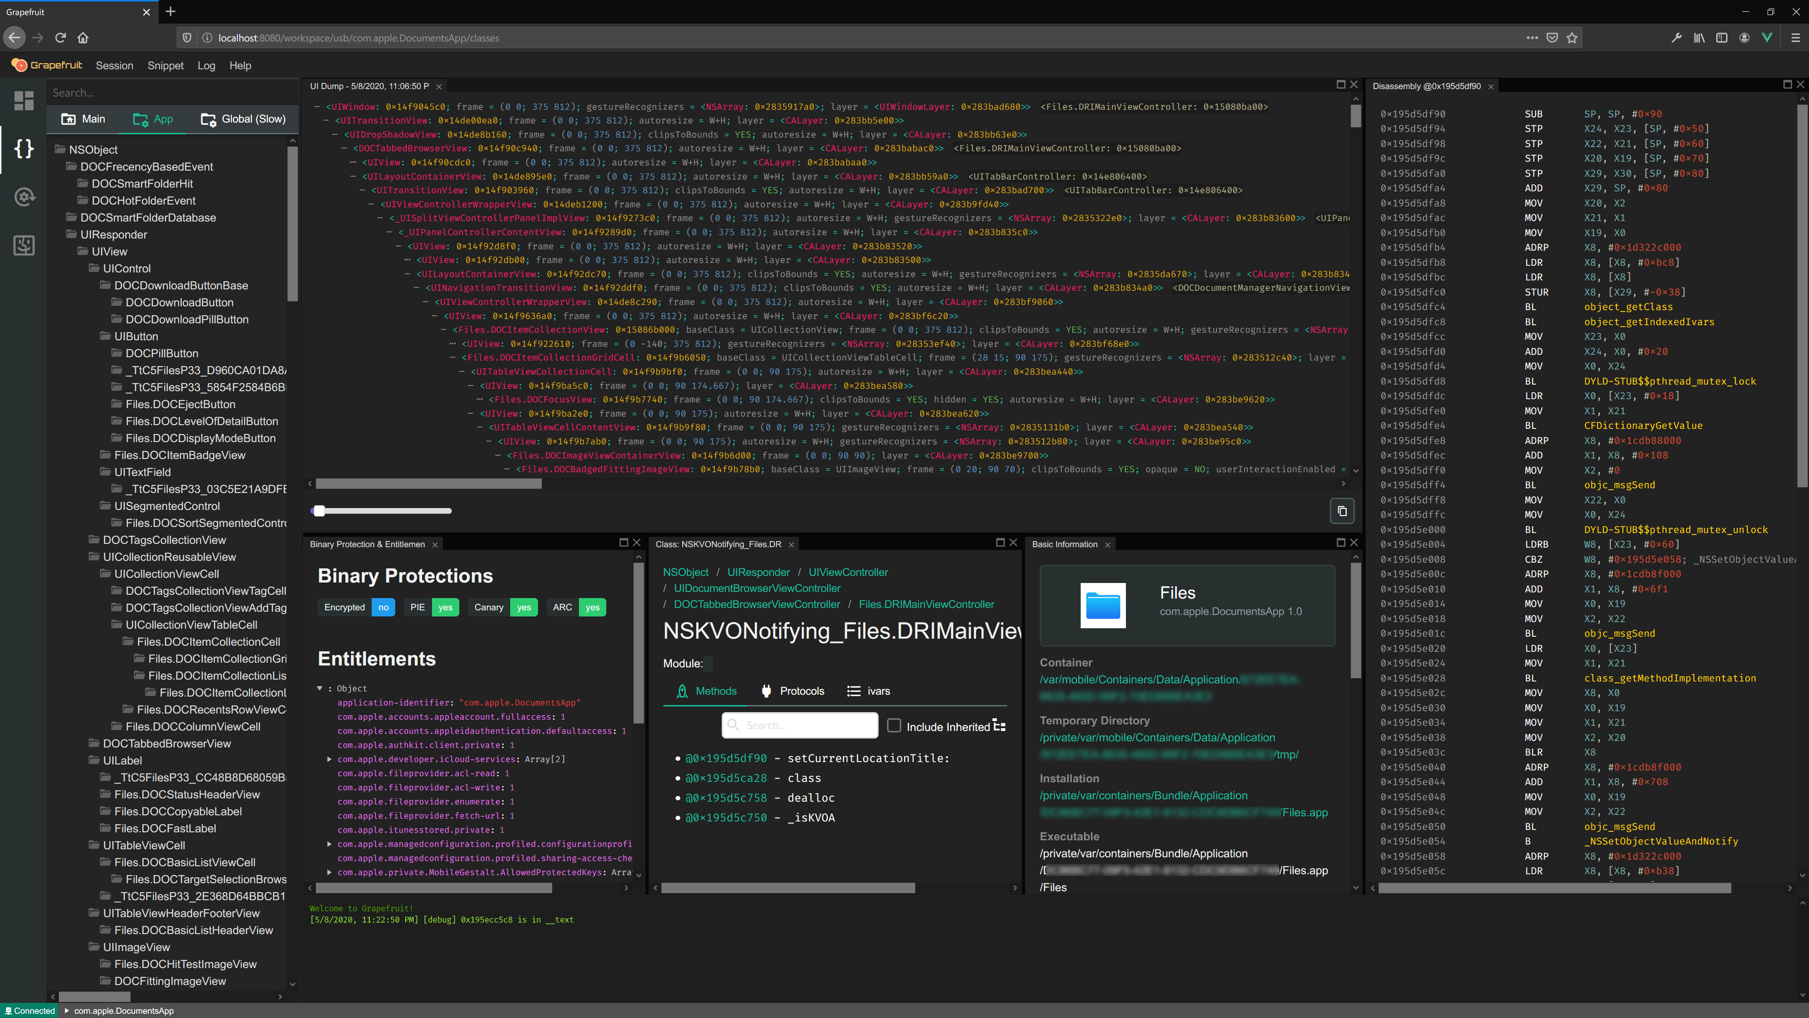The width and height of the screenshot is (1809, 1018).
Task: Collapse the Entitlements root Object node
Action: click(319, 689)
